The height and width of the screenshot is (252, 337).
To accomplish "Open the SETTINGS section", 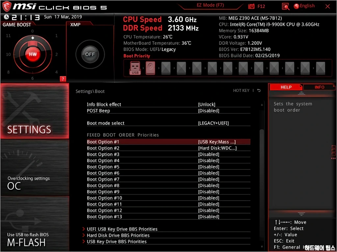I will [x=35, y=111].
